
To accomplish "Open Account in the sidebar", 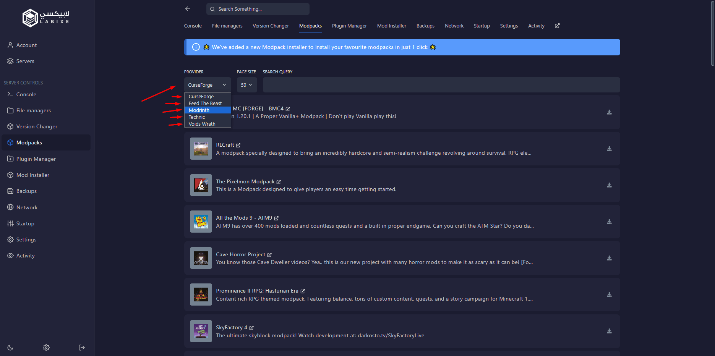I will 46,45.
